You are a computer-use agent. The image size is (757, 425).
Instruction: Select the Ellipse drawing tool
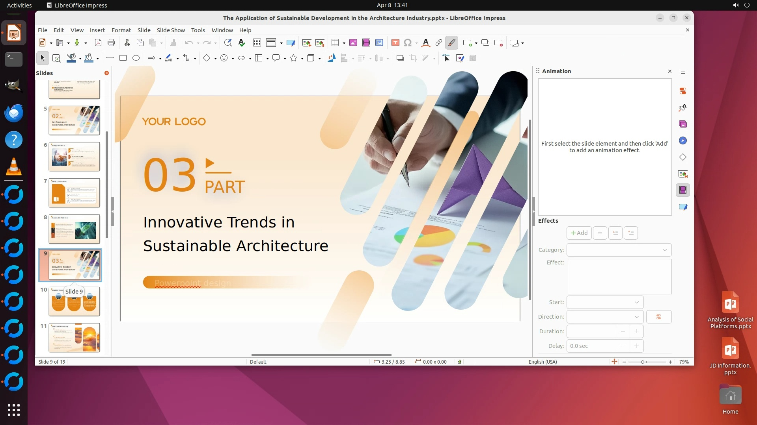click(x=136, y=58)
